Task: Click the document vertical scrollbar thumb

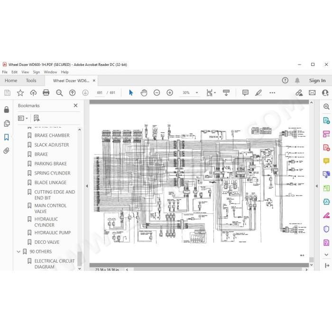Action: 311,259
